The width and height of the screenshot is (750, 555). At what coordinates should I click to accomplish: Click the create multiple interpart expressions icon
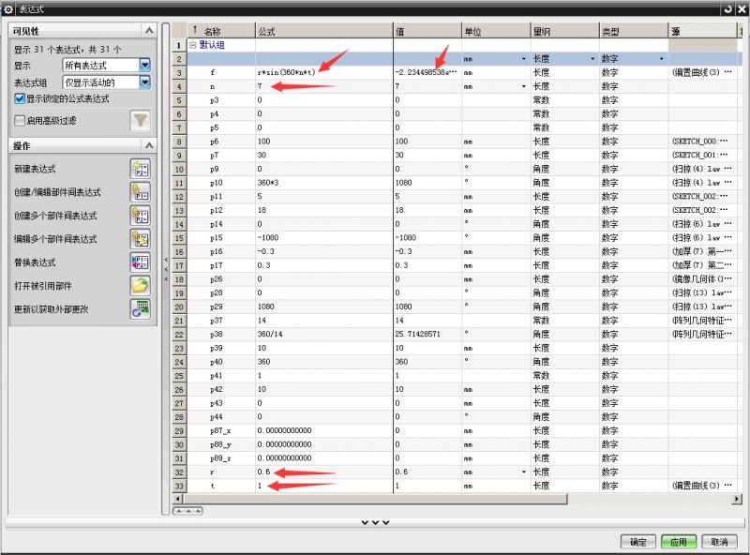coord(140,216)
